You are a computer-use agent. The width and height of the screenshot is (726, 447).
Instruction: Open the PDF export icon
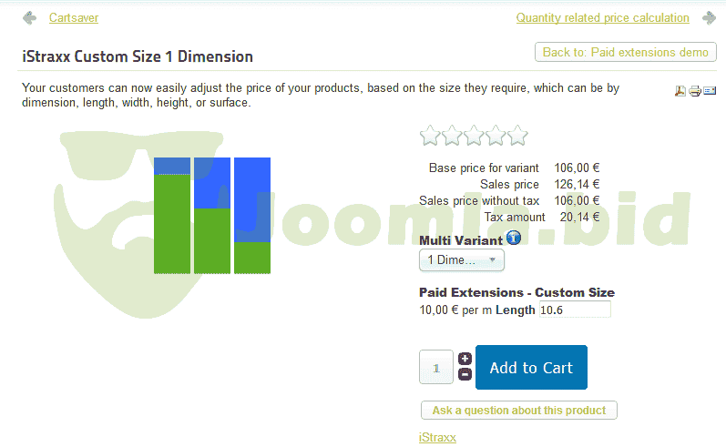point(680,91)
